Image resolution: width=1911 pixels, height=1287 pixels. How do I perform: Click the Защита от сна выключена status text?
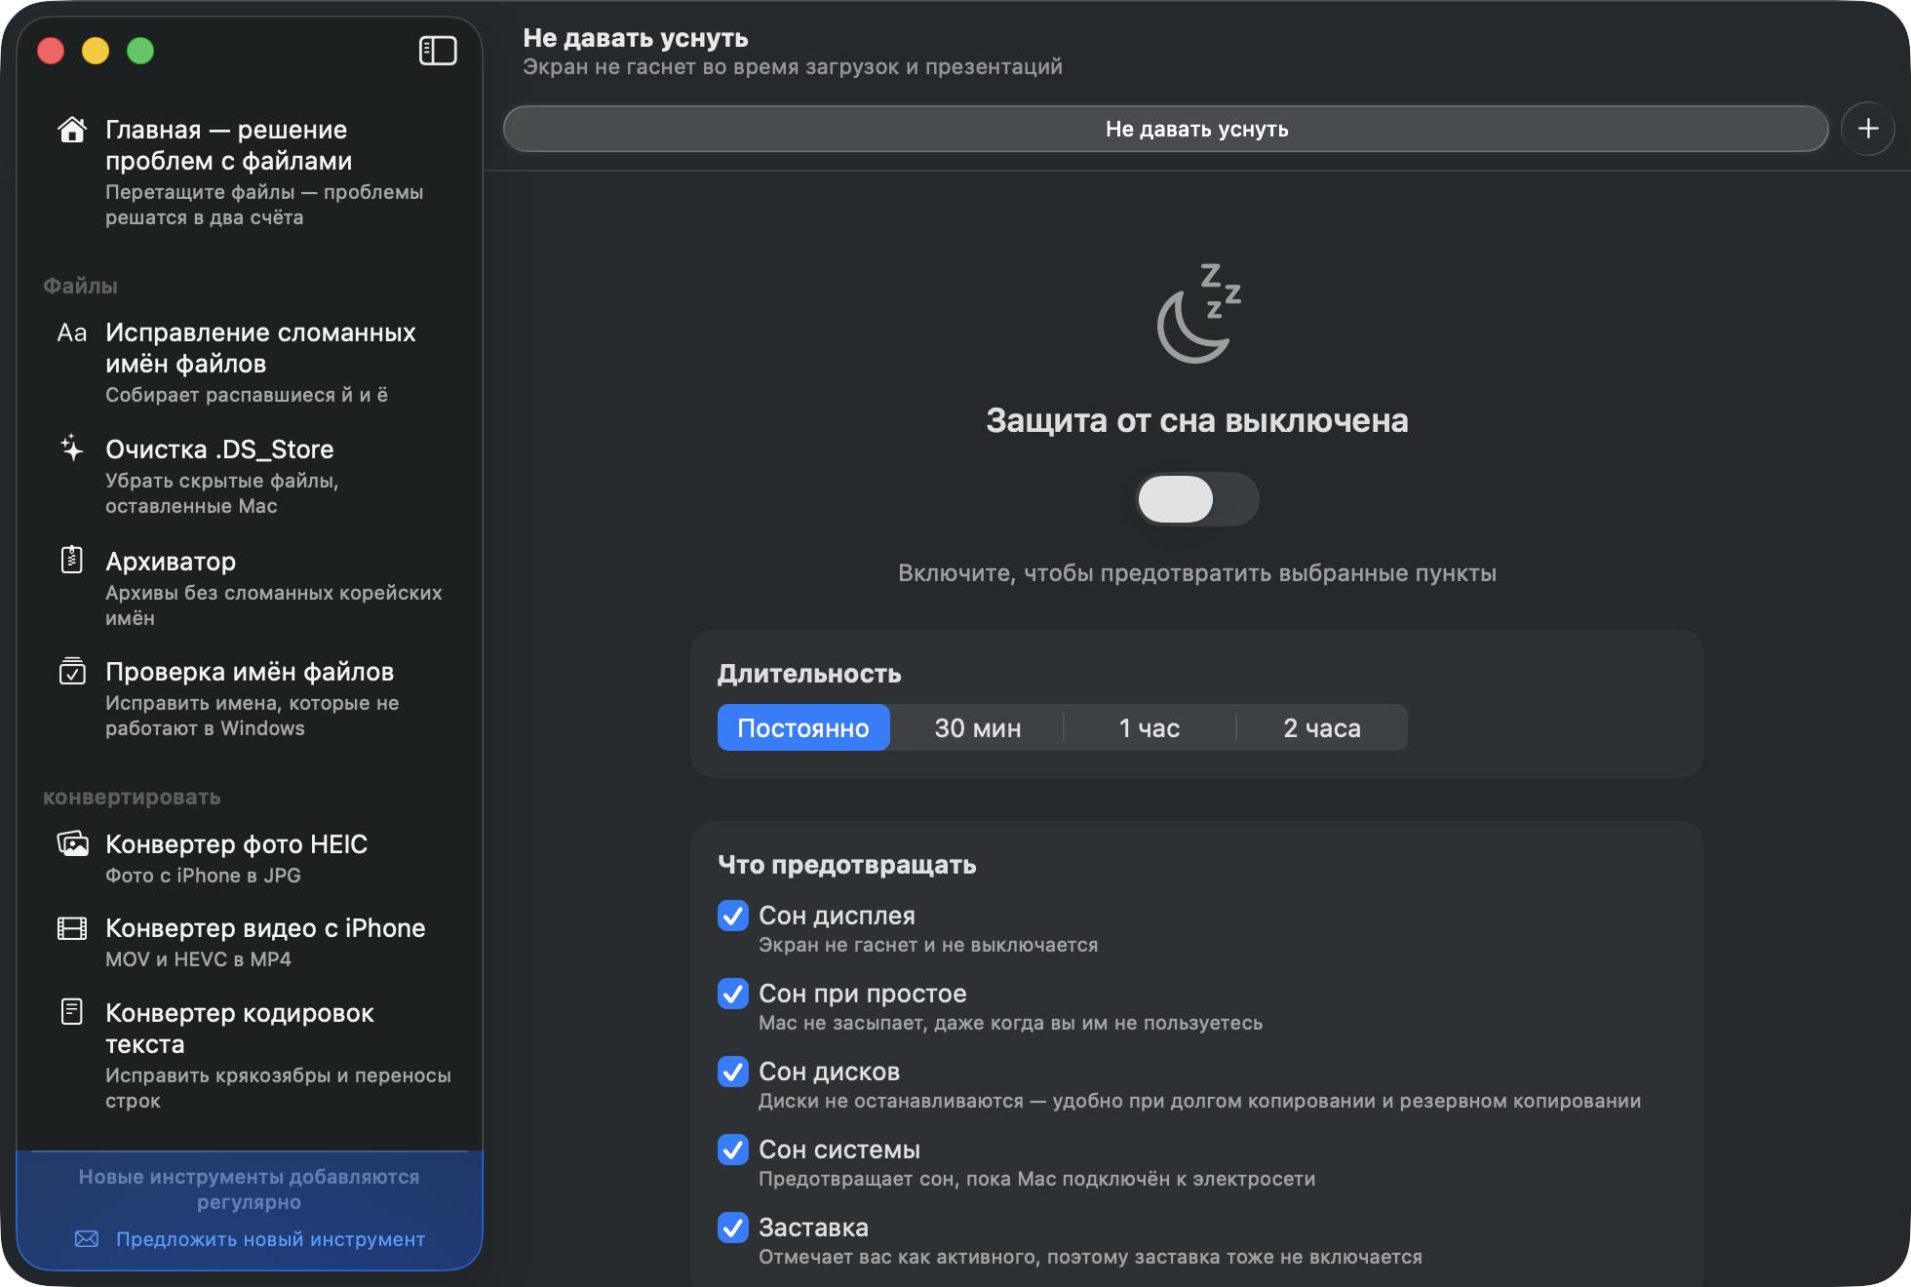[1197, 420]
